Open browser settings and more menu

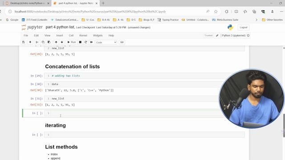[281, 12]
